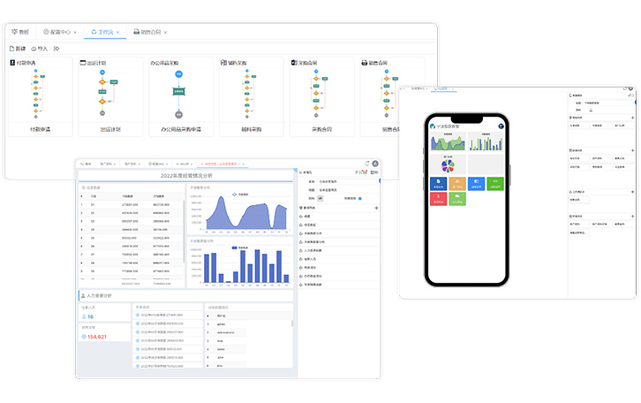Click the 采购合同 card header icon
Viewport: 641px width, 403px height.
(294, 64)
